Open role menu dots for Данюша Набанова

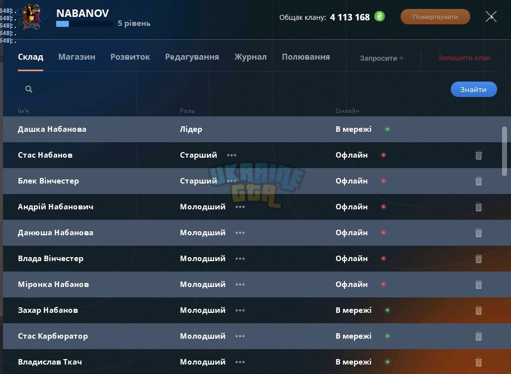(240, 233)
